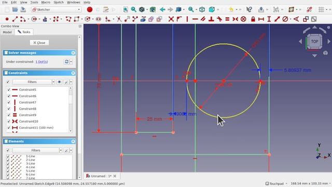Apply the Parallel constraint
The height and width of the screenshot is (187, 332).
click(x=203, y=19)
